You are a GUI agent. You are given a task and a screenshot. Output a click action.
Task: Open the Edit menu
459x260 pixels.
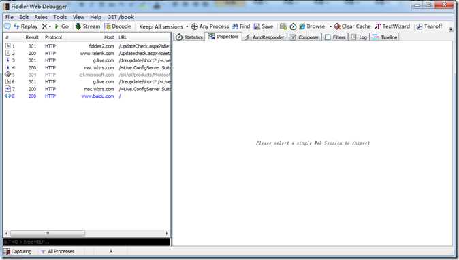click(x=24, y=17)
